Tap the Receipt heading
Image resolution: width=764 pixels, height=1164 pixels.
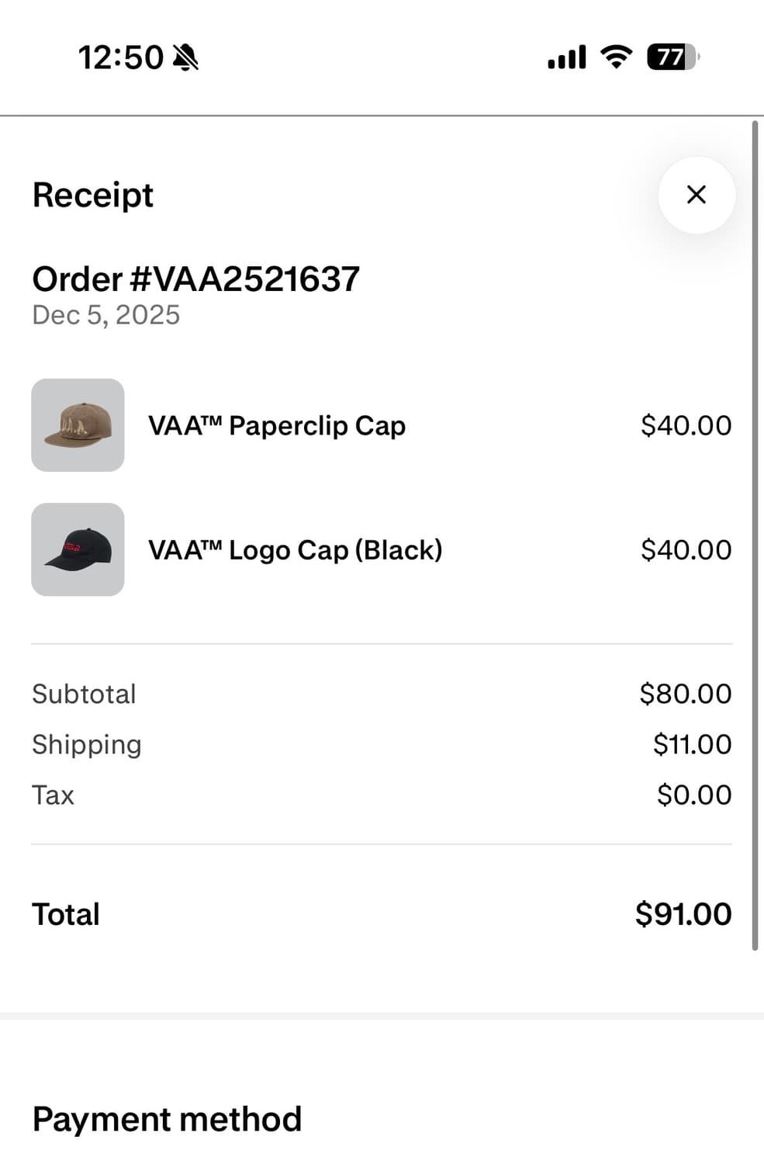pos(93,195)
